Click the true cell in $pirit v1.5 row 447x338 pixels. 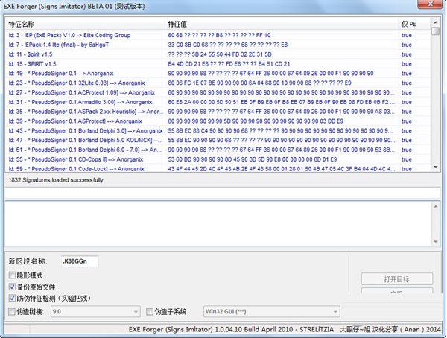407,54
